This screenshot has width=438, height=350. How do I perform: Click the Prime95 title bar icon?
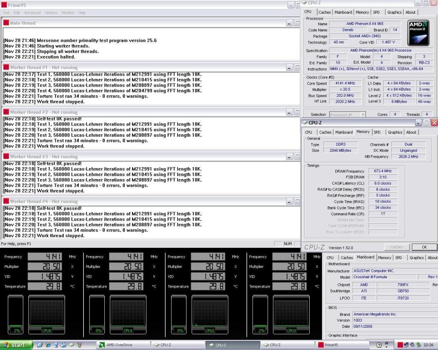[x=4, y=5]
